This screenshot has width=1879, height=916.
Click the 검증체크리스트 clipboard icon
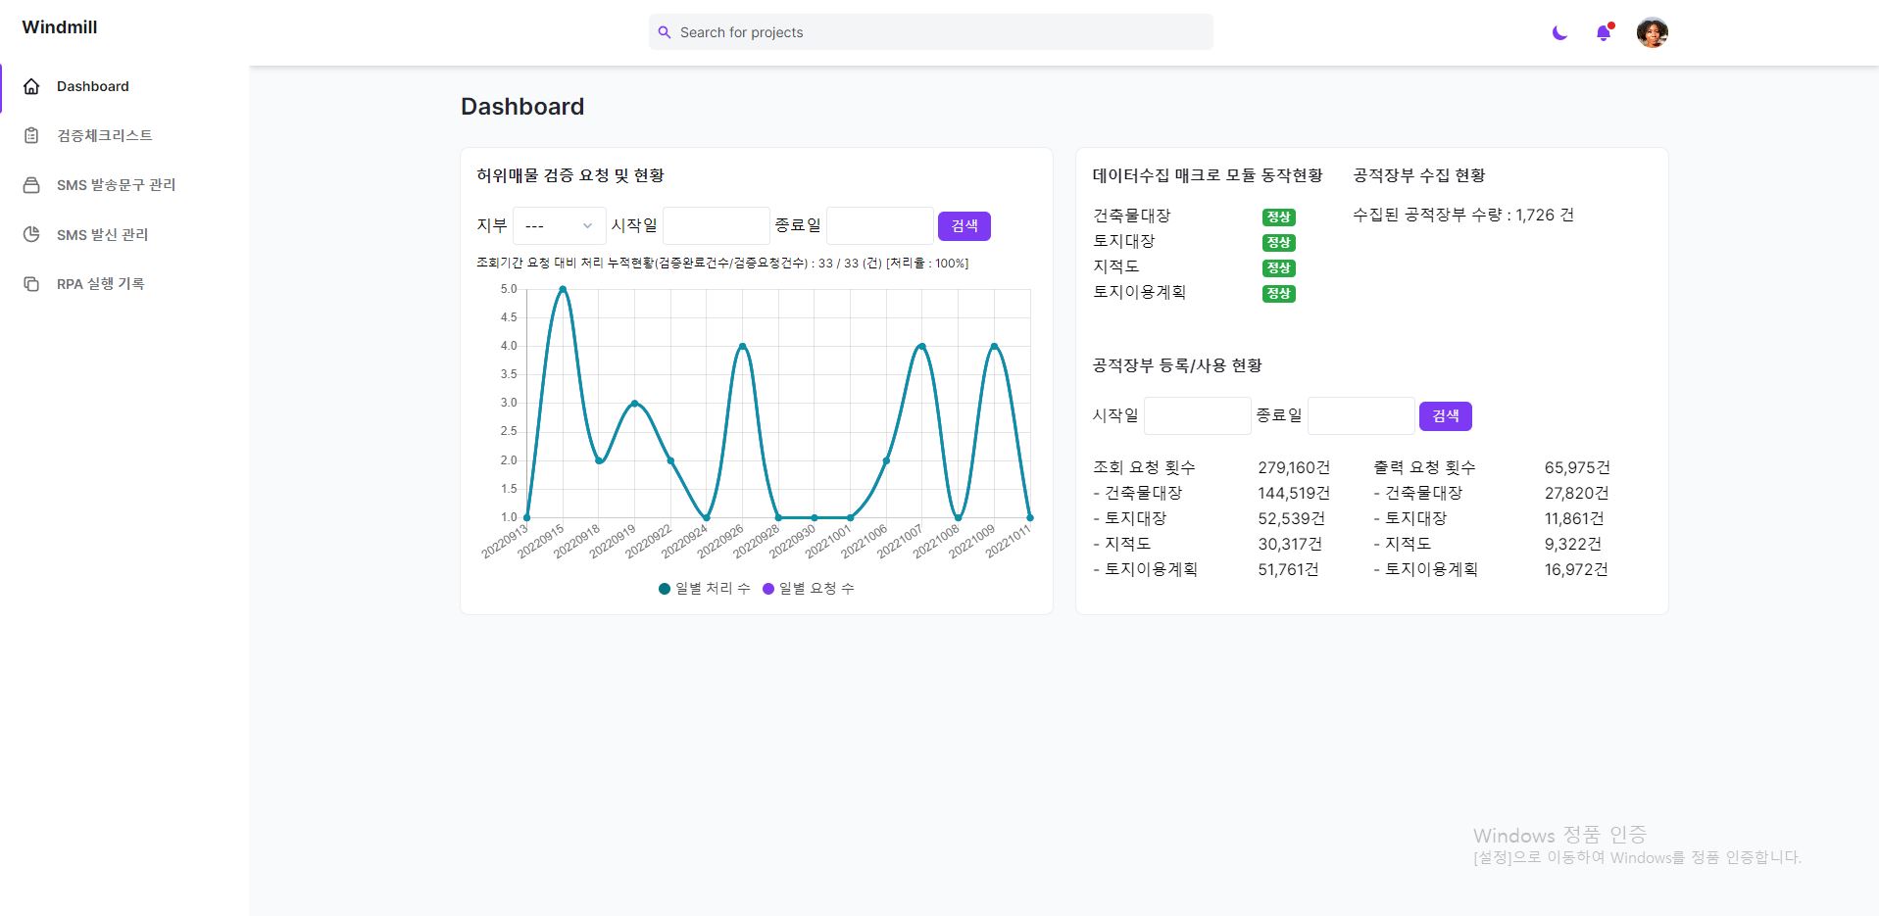[31, 135]
